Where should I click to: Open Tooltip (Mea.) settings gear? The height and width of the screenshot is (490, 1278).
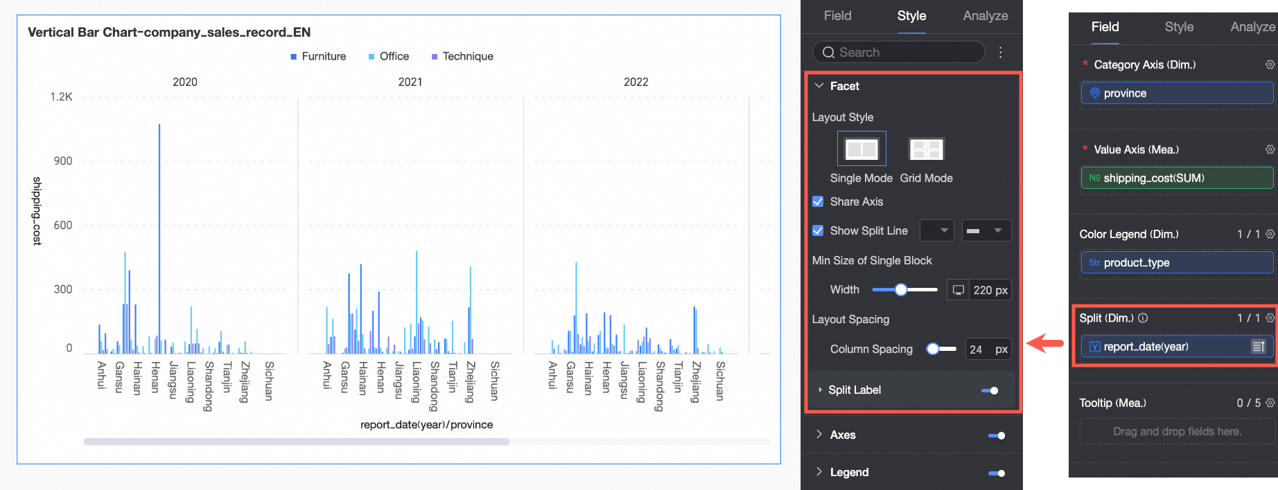1270,403
